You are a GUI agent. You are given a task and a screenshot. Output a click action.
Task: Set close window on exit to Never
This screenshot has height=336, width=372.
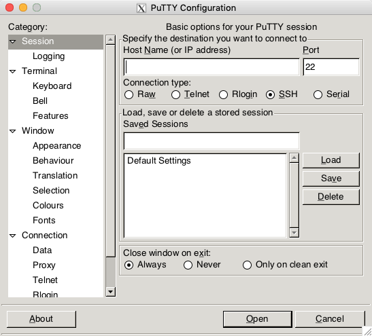[x=188, y=265]
